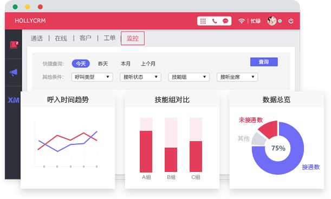Open the 技能组 dropdown
The image size is (331, 199).
189,77
